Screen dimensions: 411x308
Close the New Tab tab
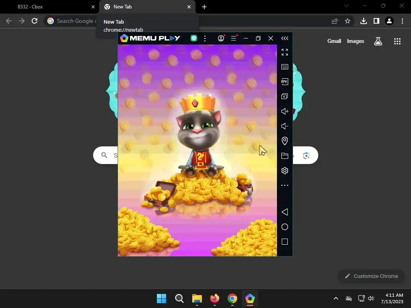[x=189, y=7]
